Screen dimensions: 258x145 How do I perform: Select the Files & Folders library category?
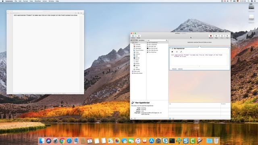(139, 50)
